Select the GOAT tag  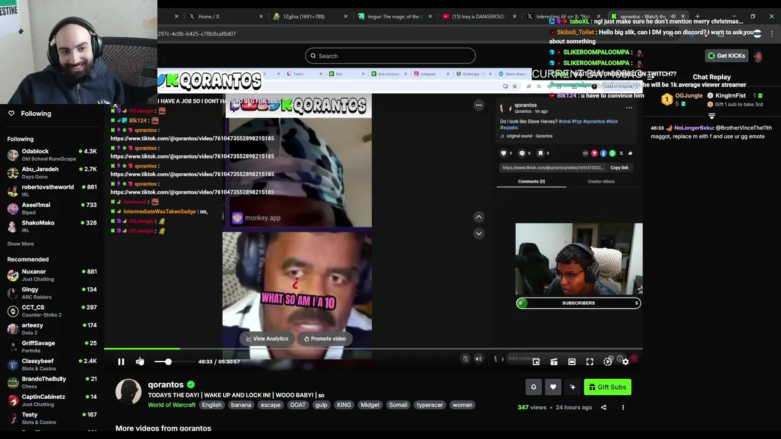click(298, 405)
